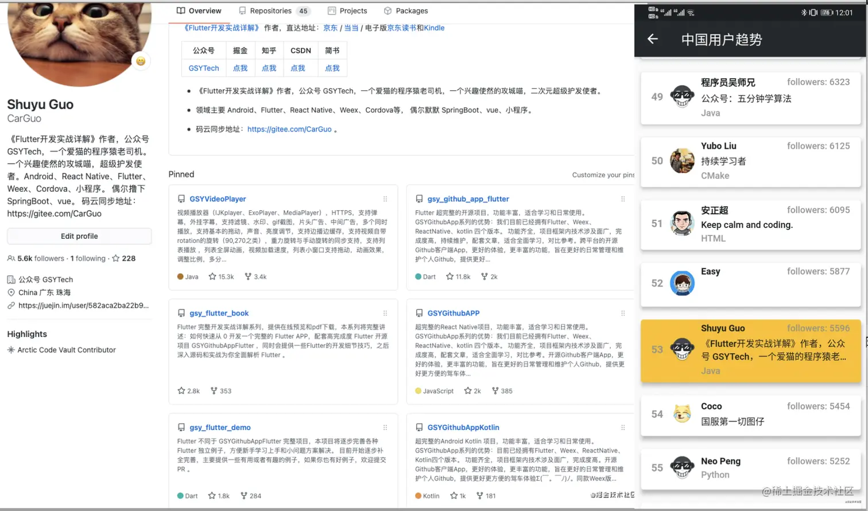Tap Yubo Liu's avatar in the list
Image resolution: width=868 pixels, height=511 pixels.
[x=682, y=161]
